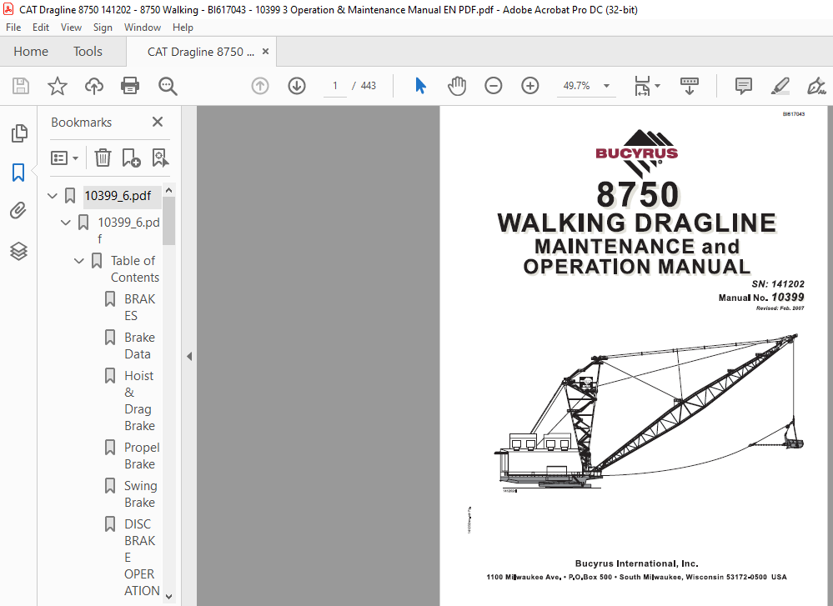Add a new bookmark
Screen dimensions: 833x606
(131, 158)
